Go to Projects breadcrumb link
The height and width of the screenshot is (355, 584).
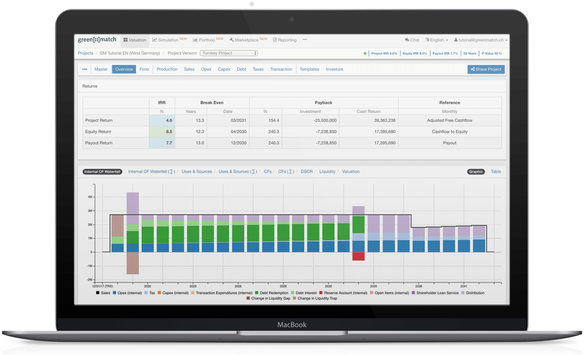85,53
